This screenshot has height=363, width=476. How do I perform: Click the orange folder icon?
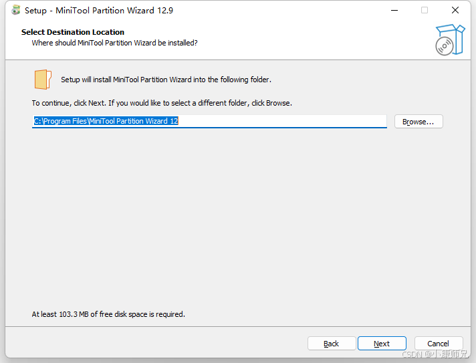[x=43, y=80]
